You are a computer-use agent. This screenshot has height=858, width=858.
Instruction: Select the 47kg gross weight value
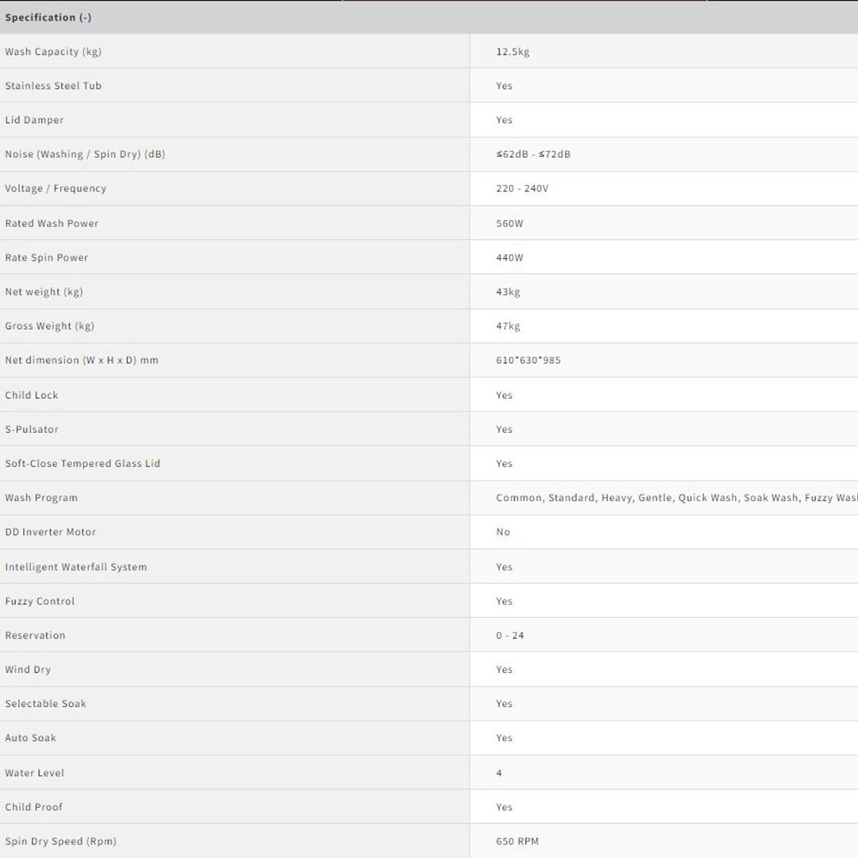[x=508, y=326]
